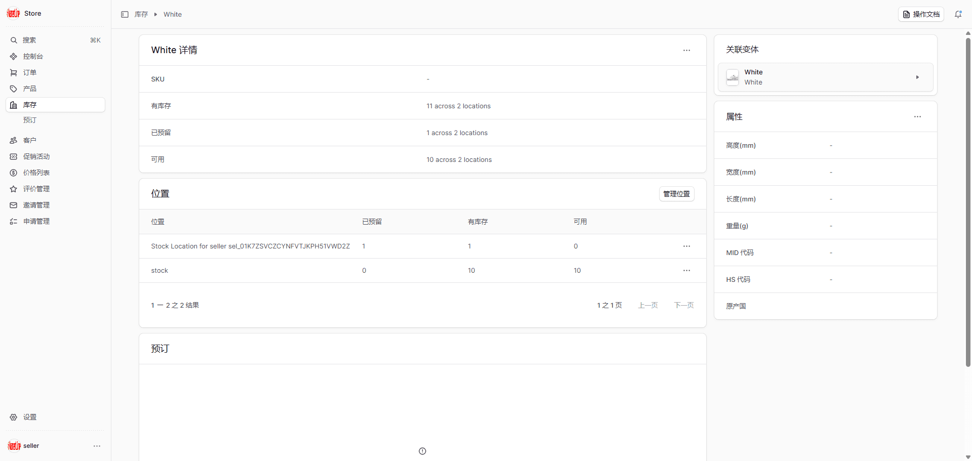Click the 客户 users icon
This screenshot has width=972, height=461.
(x=14, y=140)
